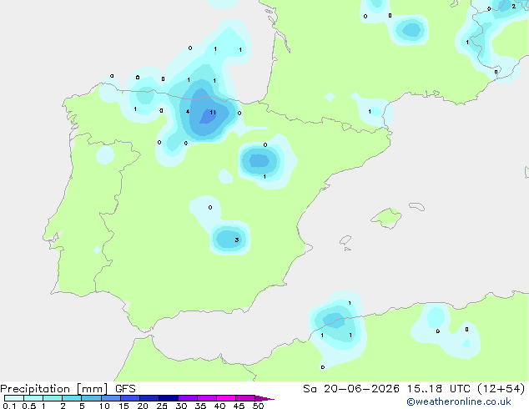Click the Mallorca island on the map
This screenshot has width=529, height=409.
[387, 218]
